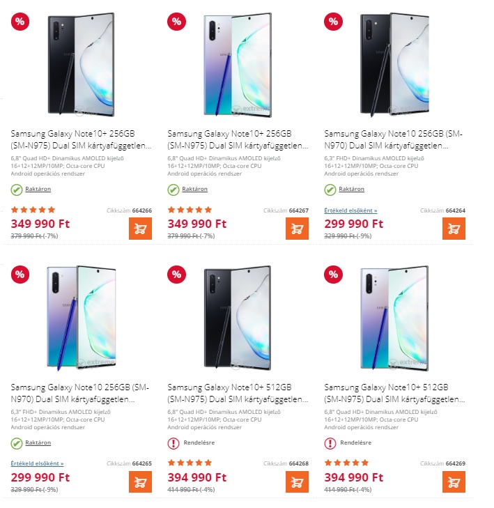Screen dimensions: 494x508
Task: Click 'Értékeld elsőként' link for item 664265
Action: click(37, 463)
